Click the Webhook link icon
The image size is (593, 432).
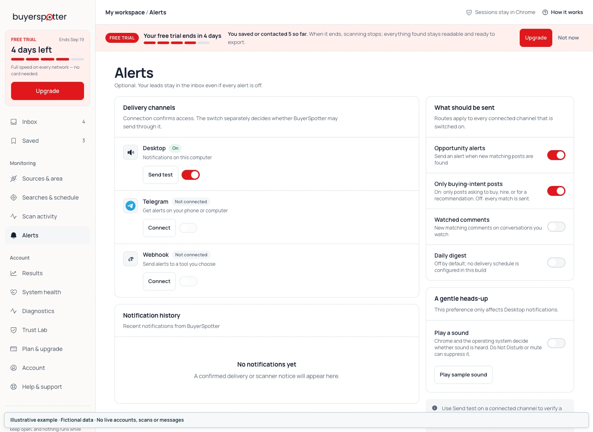(x=131, y=259)
